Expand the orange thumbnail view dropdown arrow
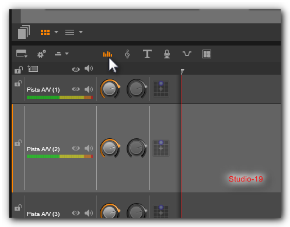Image resolution: width=290 pixels, height=227 pixels. click(56, 32)
